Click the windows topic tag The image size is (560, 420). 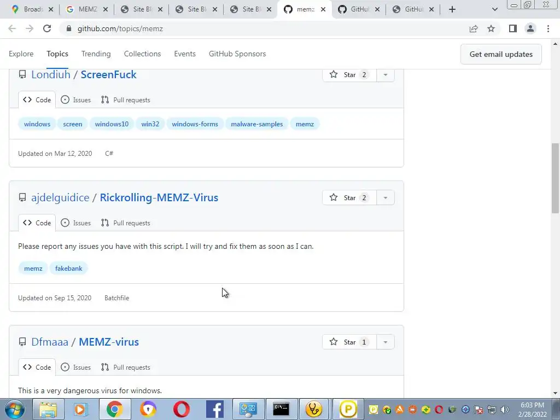(37, 124)
